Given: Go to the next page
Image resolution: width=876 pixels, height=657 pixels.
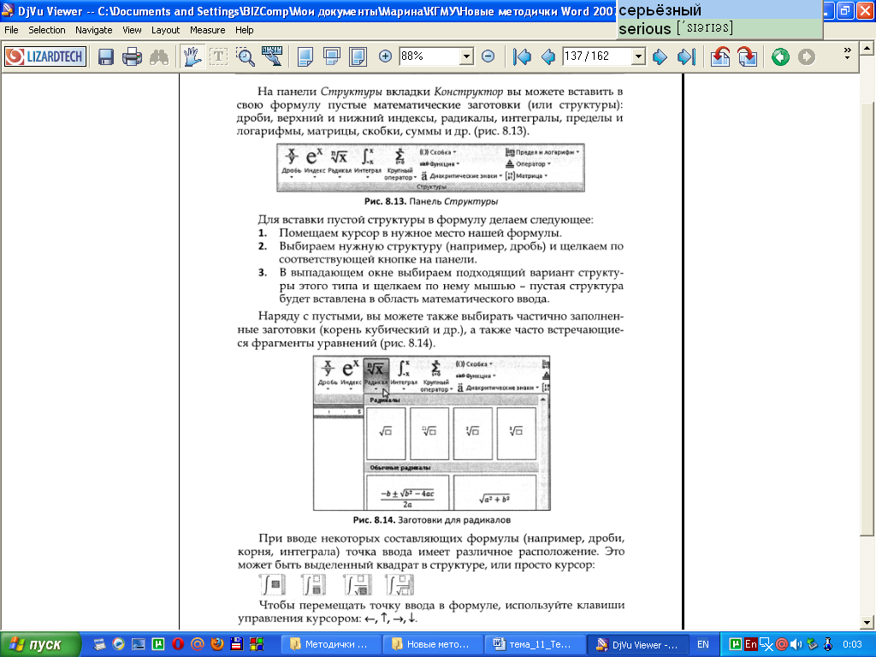Looking at the screenshot, I should coord(660,56).
